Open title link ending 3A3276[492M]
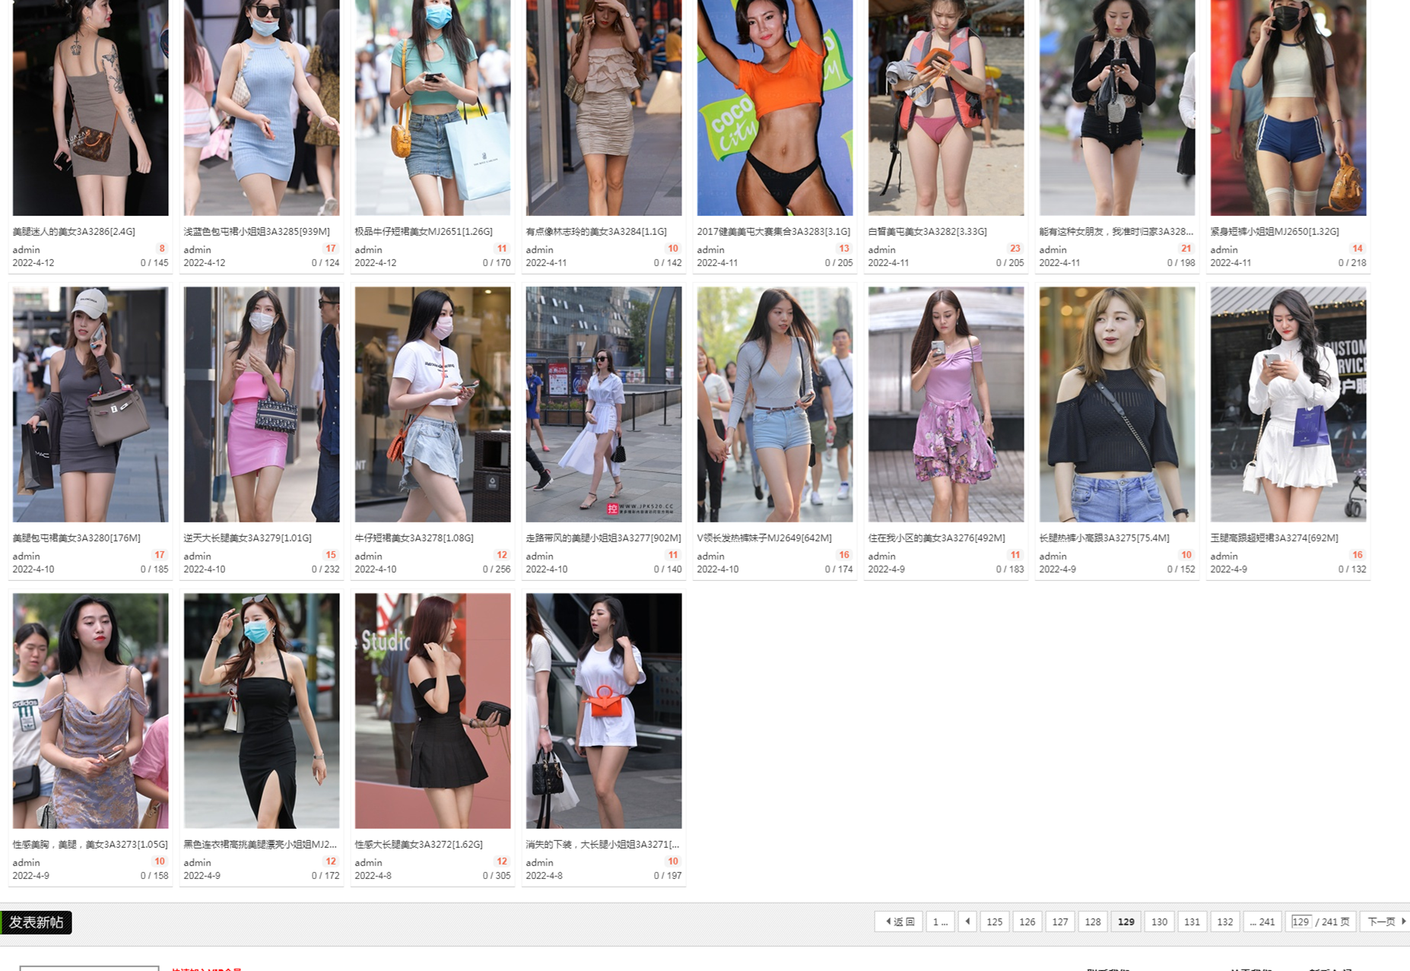Image resolution: width=1410 pixels, height=971 pixels. tap(937, 538)
